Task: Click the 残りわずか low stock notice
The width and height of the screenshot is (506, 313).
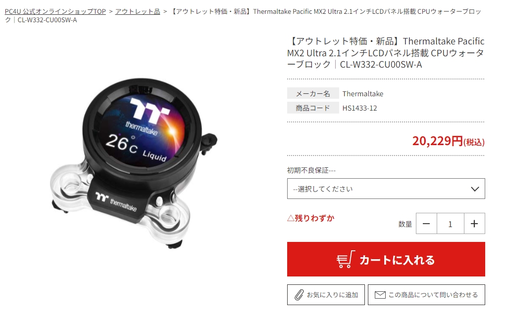Action: point(310,218)
